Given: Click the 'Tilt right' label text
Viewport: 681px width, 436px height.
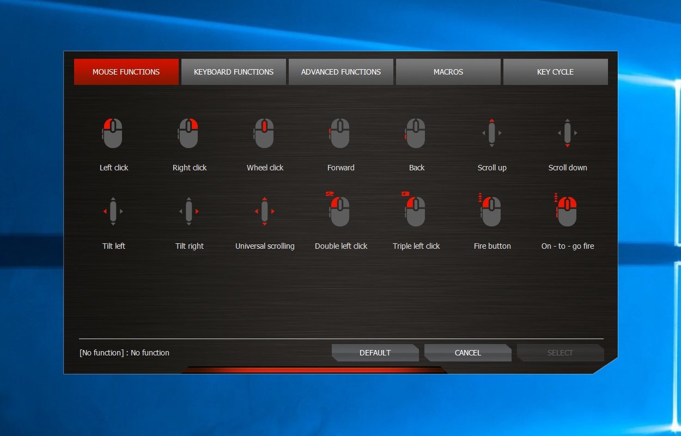Looking at the screenshot, I should 190,246.
